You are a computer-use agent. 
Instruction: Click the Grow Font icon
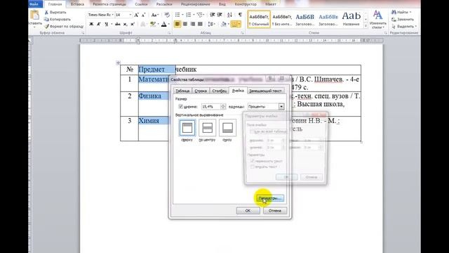(137, 15)
